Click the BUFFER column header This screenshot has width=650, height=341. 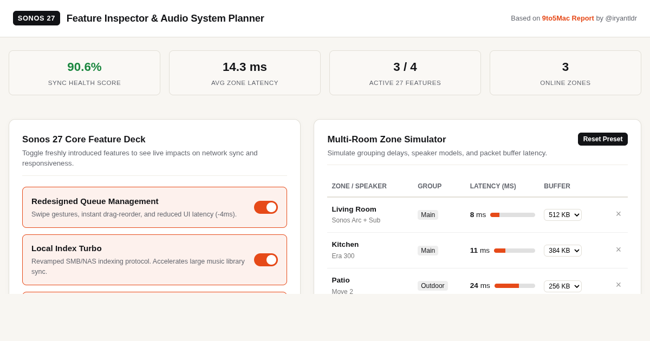click(x=557, y=186)
